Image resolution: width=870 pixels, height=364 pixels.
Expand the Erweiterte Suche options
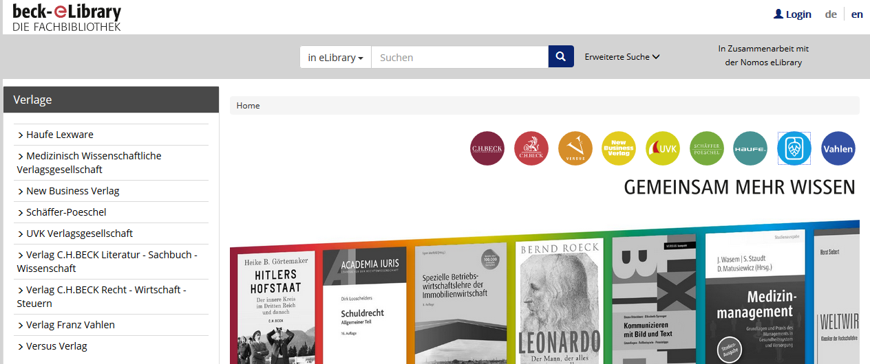coord(622,57)
